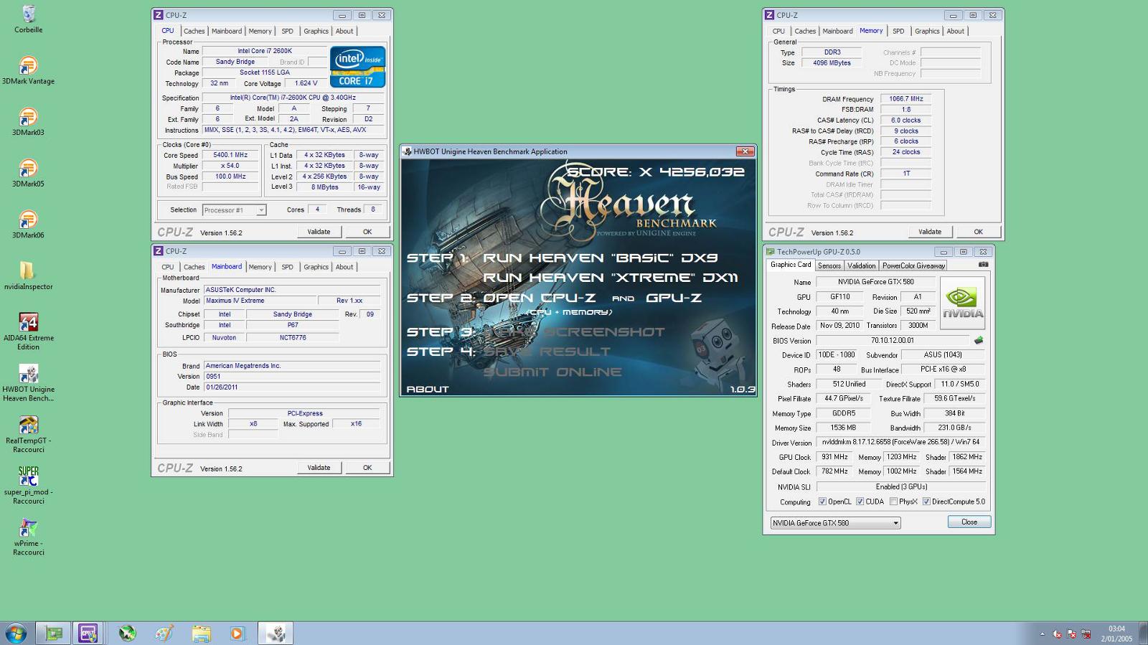Click the Core Voltage value 1.624 V
This screenshot has height=645, width=1148.
click(x=306, y=83)
